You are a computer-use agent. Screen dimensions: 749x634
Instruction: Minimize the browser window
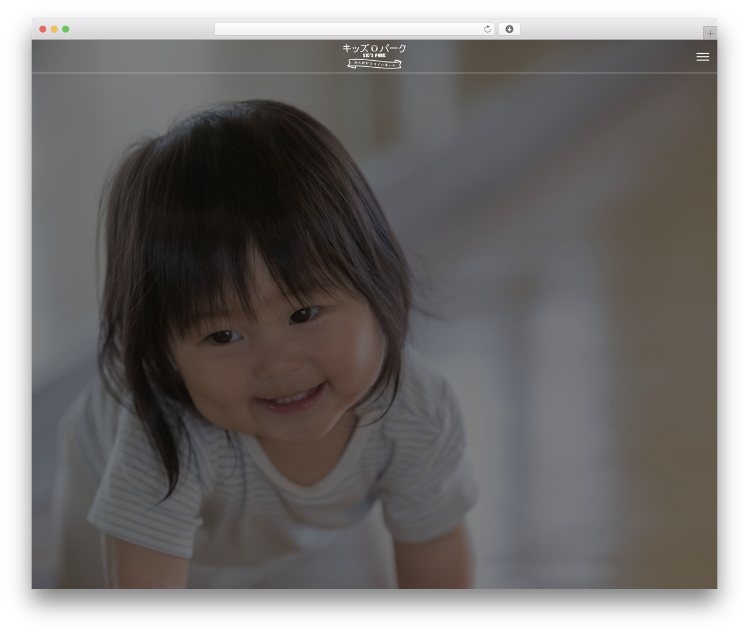[x=54, y=29]
